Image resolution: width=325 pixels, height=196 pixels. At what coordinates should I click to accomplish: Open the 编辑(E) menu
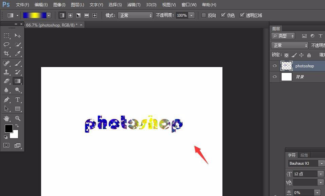(41, 4)
